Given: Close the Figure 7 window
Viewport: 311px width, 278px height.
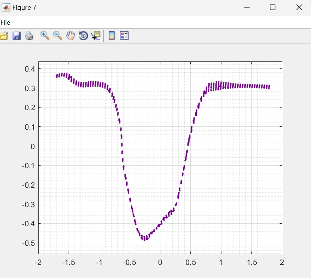Looking at the screenshot, I should (x=299, y=7).
